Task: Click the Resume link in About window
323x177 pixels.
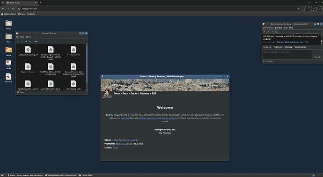Action: 145,93
